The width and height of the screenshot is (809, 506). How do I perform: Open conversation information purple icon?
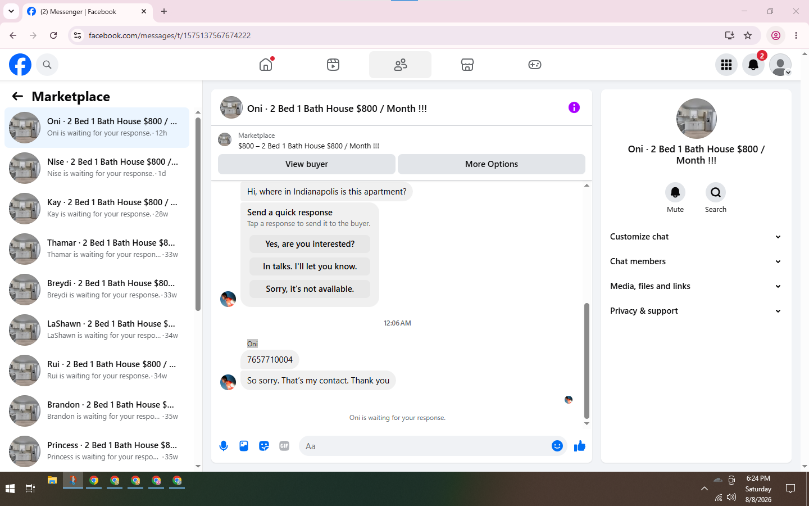coord(574,107)
